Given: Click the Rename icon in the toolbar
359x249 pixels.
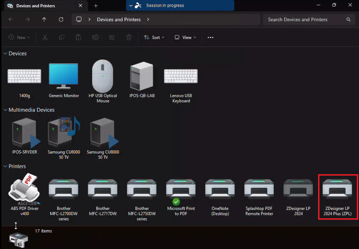Looking at the screenshot, I should (95, 37).
